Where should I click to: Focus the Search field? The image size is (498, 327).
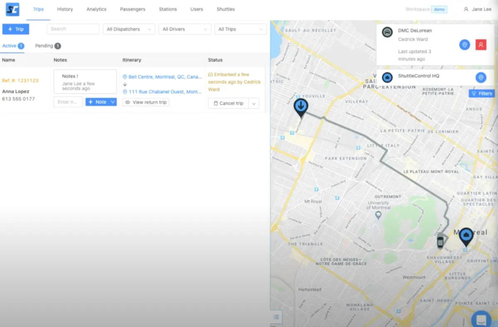coord(73,29)
